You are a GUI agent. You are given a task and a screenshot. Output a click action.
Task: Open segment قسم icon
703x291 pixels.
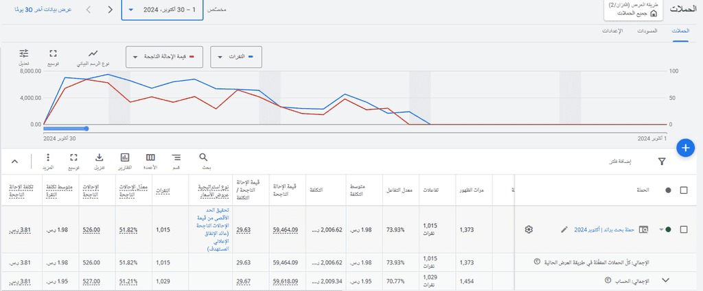176,157
